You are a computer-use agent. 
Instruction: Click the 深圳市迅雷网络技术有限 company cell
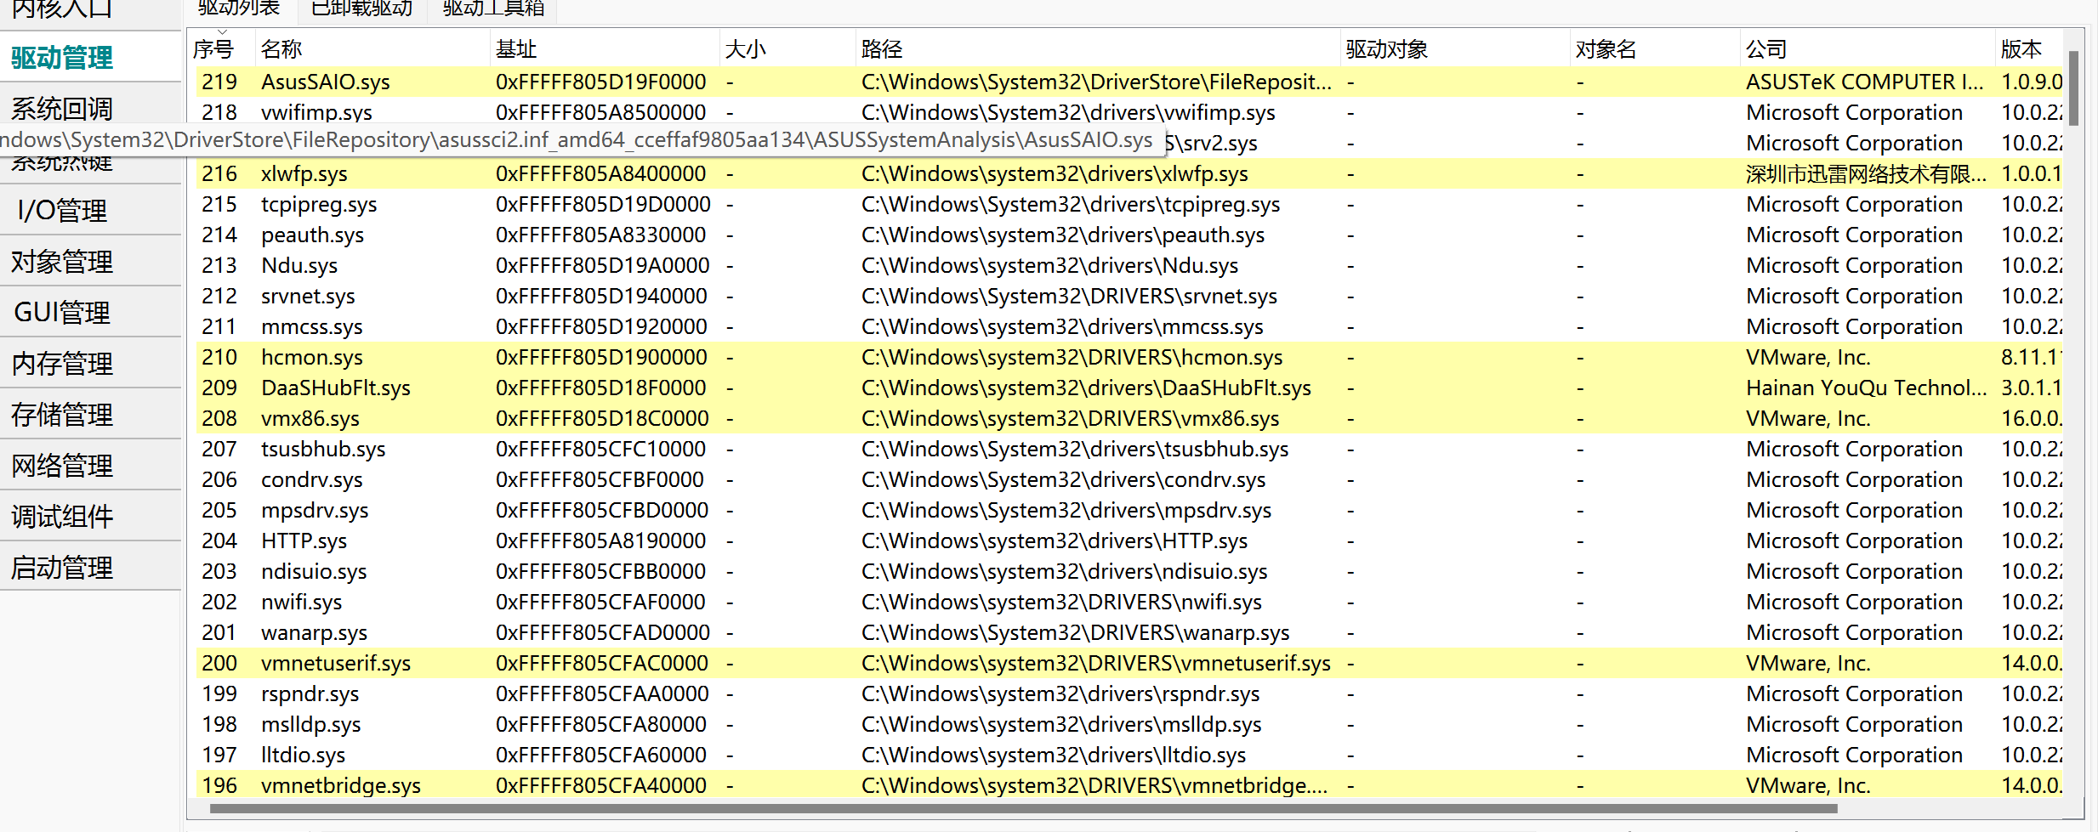1867,173
